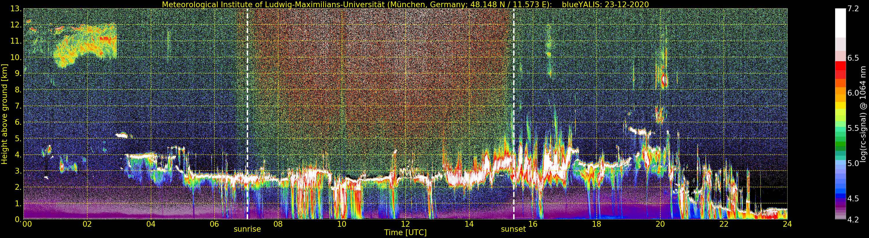The width and height of the screenshot is (869, 238).
Task: Select the '16' time axis tick label
Action: pyautogui.click(x=533, y=224)
